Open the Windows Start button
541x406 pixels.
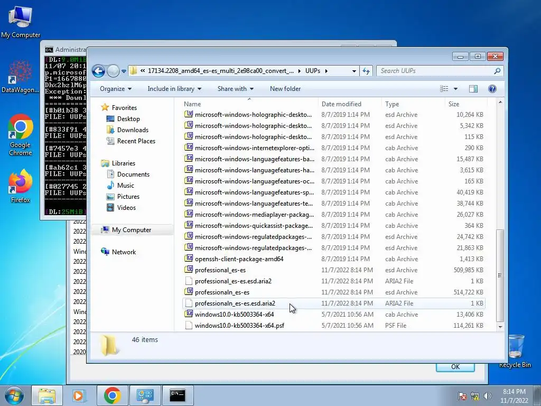coord(14,395)
